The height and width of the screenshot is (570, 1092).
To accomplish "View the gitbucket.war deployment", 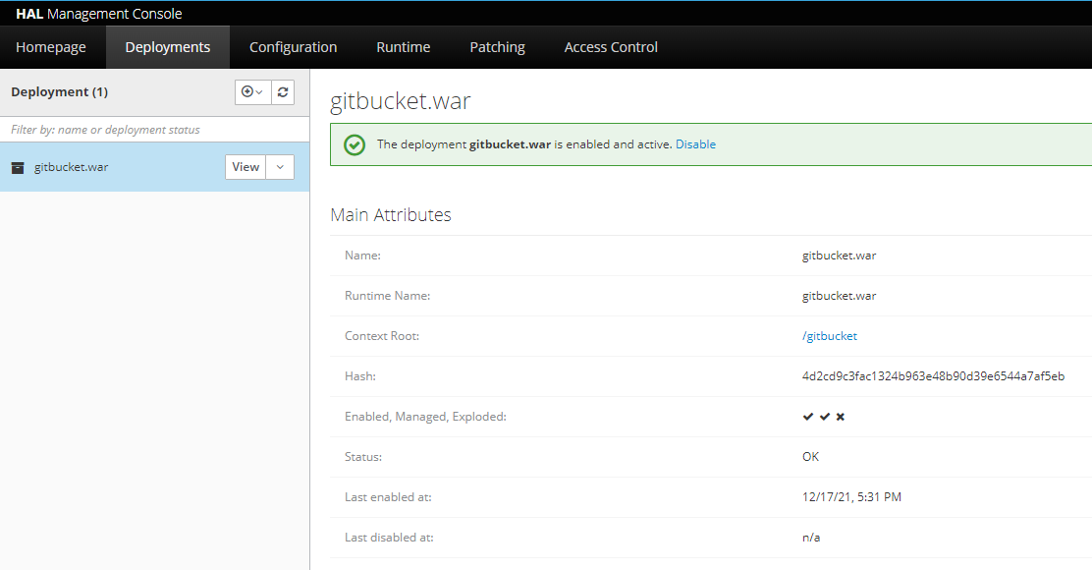I will pyautogui.click(x=246, y=167).
